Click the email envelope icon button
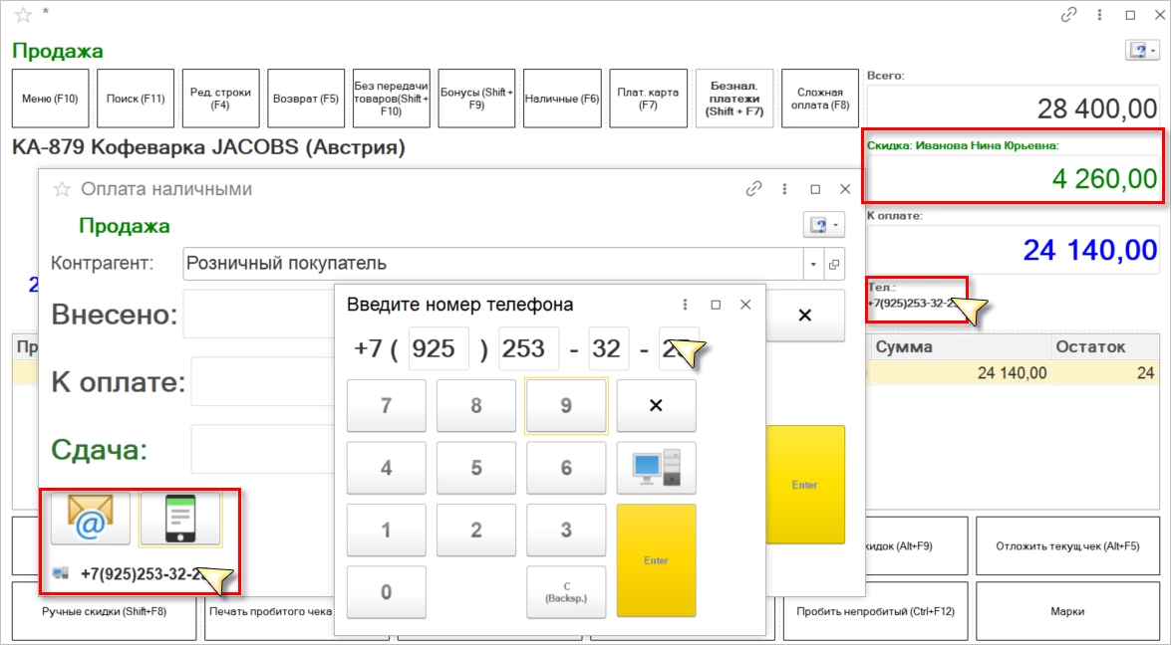The image size is (1171, 645). click(x=91, y=519)
